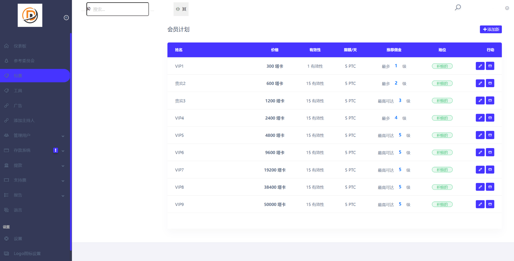Click the 姓名 column header

179,50
